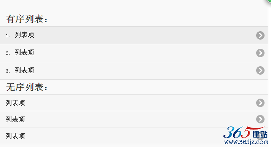271x147 pixels.
Task: Click the arrow icon on ordered item 2
Action: (260, 53)
